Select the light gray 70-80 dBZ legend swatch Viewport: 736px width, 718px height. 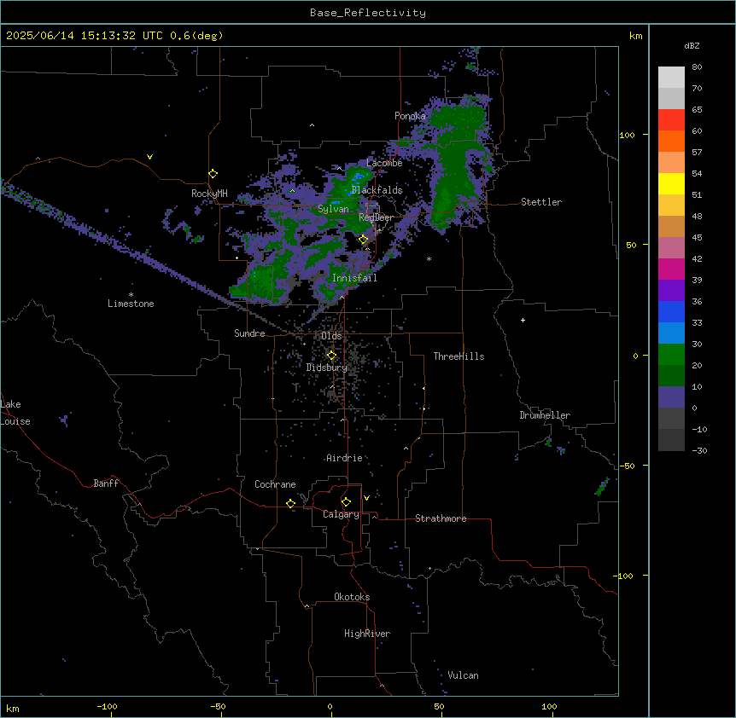[x=671, y=78]
